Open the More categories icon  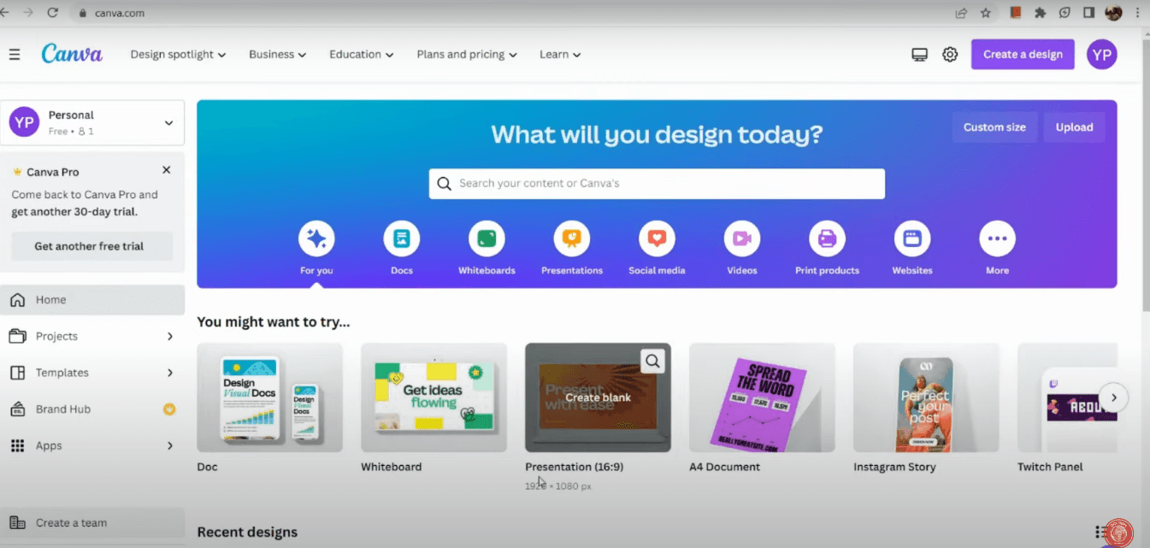[x=997, y=239]
